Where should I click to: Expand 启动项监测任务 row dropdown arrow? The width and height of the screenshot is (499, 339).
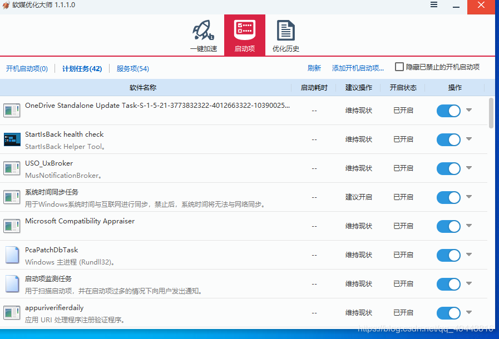pos(469,283)
